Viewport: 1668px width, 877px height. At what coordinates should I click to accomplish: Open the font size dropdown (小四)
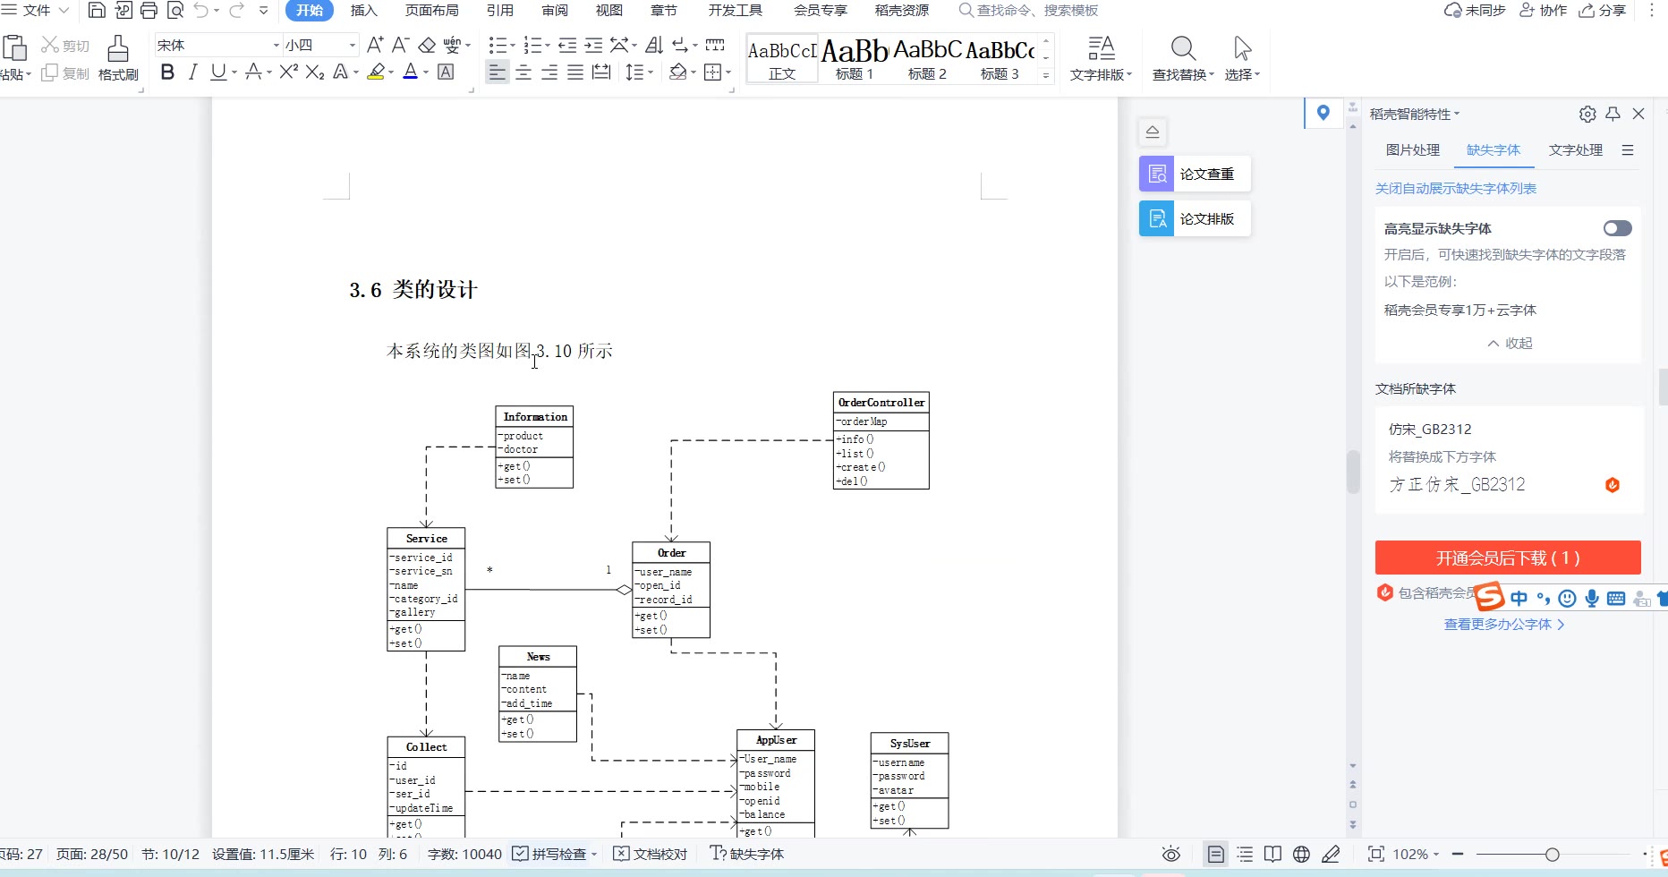click(x=353, y=45)
